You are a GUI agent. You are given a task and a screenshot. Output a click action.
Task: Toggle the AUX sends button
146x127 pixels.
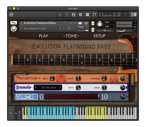[x=135, y=27]
